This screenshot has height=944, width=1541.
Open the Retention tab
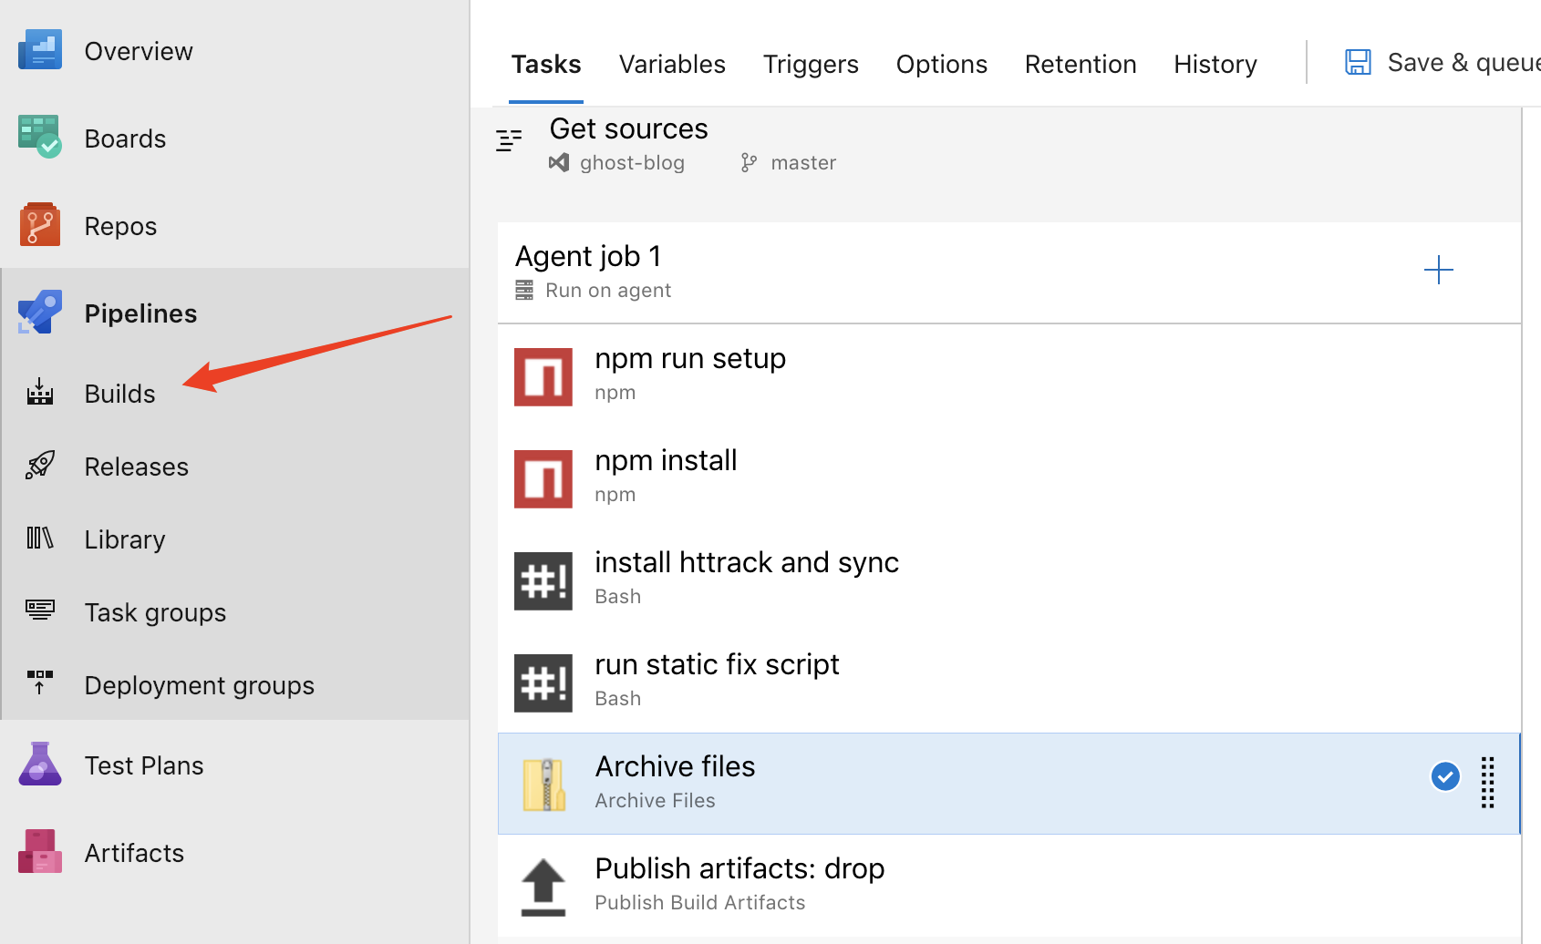pyautogui.click(x=1081, y=65)
